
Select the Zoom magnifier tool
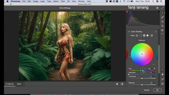[x=162, y=70]
